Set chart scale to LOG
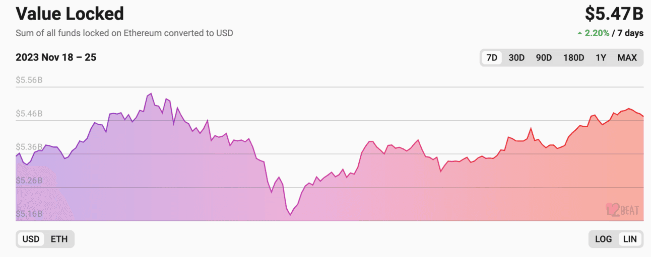Screen dimensions: 651x257 [x=603, y=239]
